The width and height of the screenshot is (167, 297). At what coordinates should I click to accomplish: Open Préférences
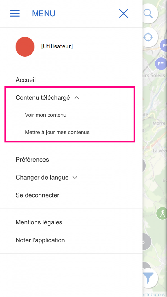tap(32, 160)
